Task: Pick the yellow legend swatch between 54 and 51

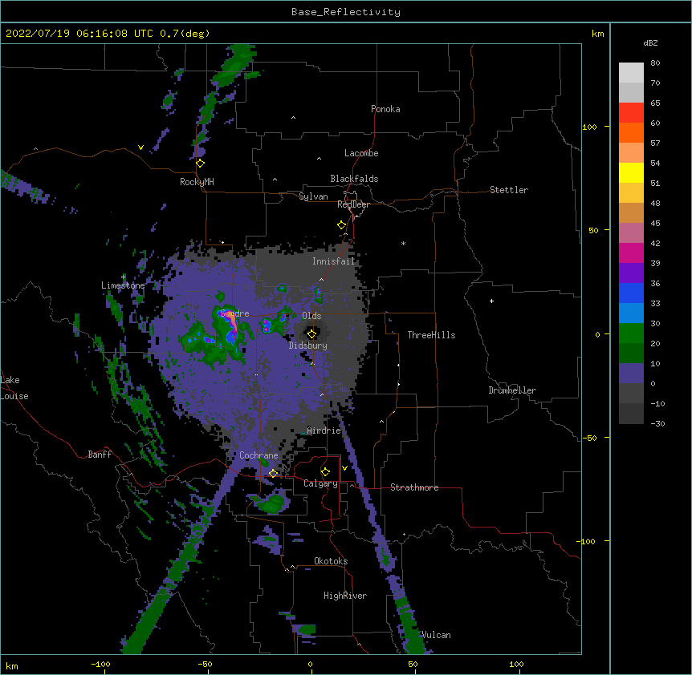Action: click(631, 172)
